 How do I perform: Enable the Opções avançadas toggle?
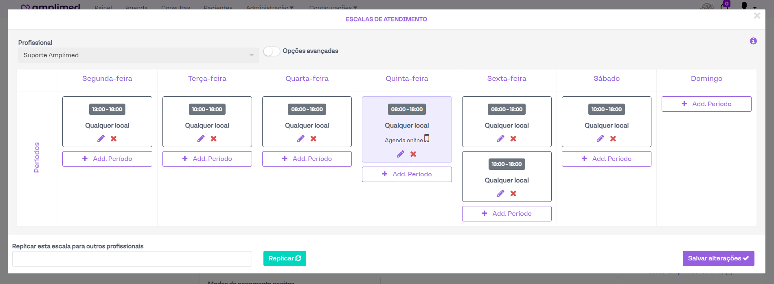272,51
